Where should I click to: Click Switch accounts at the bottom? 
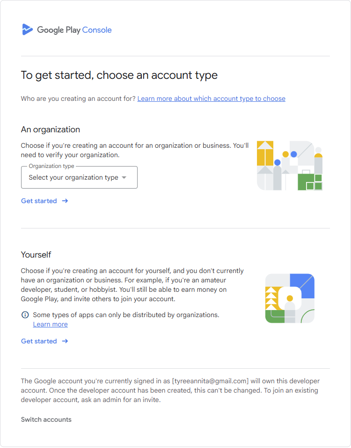click(x=46, y=419)
